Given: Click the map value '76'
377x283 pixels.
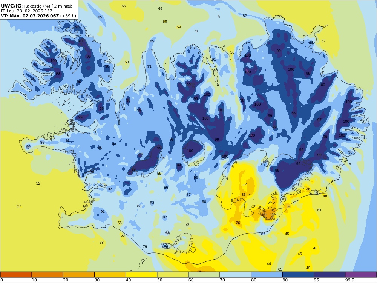Looking at the screenshot, I should (x=196, y=31).
